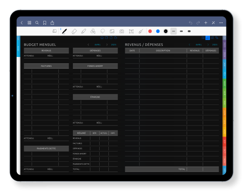Image resolution: width=243 pixels, height=191 pixels.
Task: Open the page thumbnails grid view
Action: pyautogui.click(x=29, y=23)
